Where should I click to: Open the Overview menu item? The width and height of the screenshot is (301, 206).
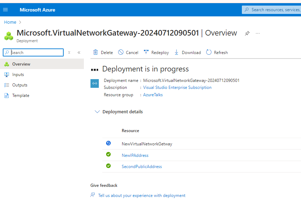(42, 64)
